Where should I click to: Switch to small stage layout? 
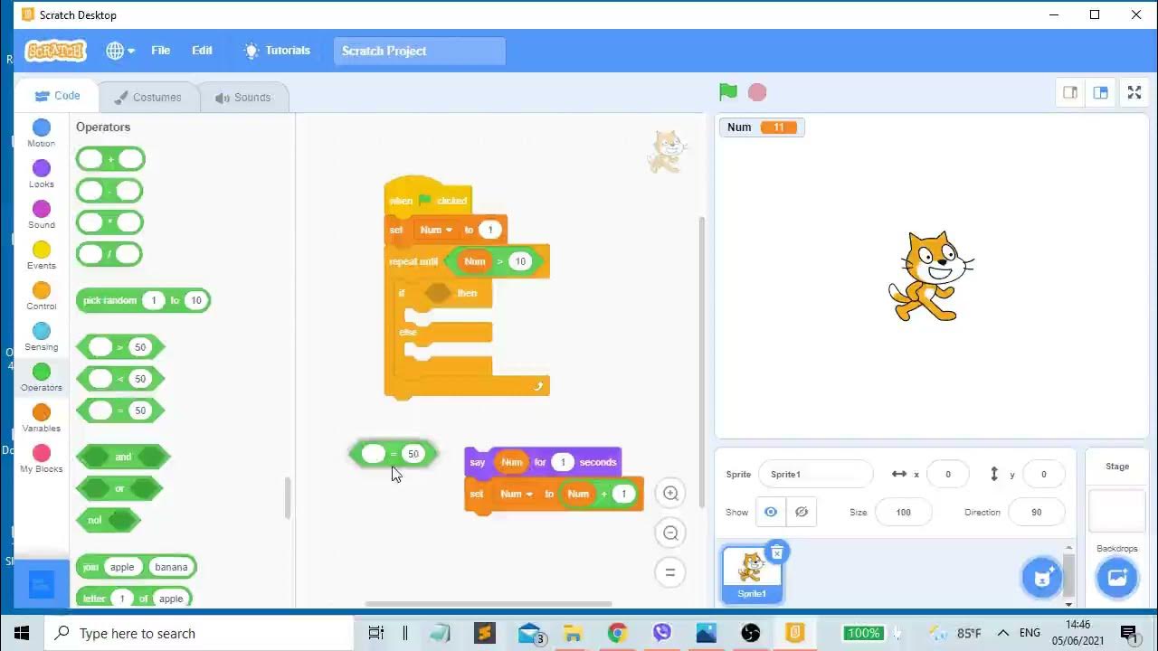coord(1070,92)
